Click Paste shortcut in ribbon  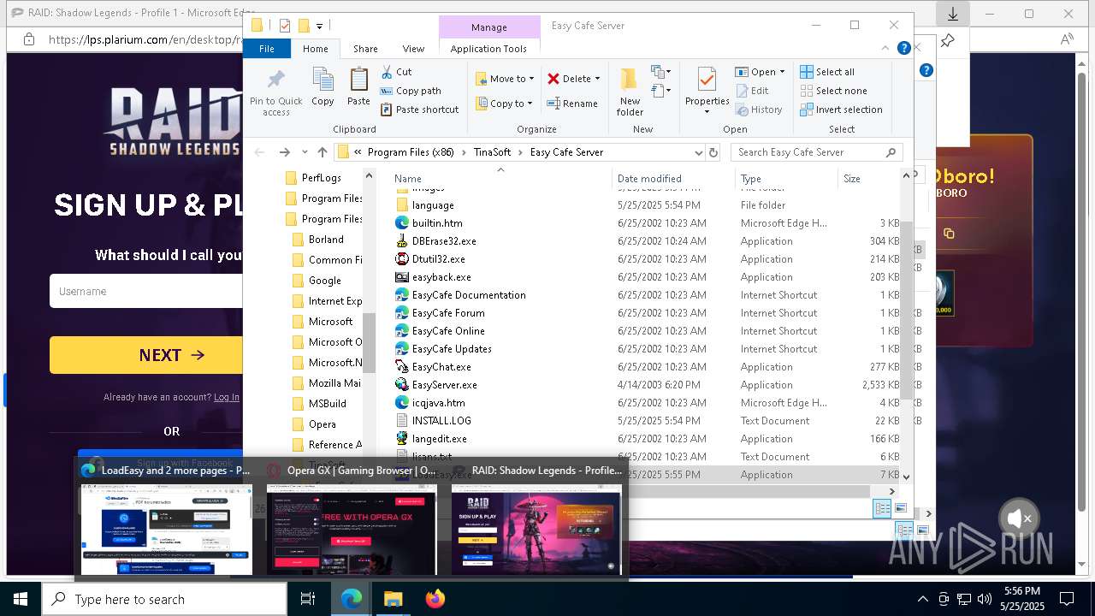point(419,110)
